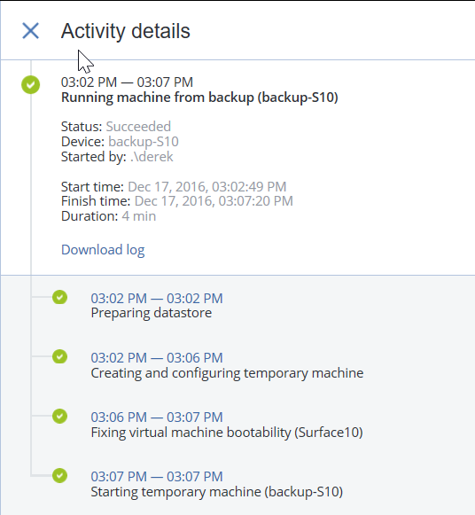Click finish time Dec 17, 2016, 03:07:20 PM

(214, 201)
